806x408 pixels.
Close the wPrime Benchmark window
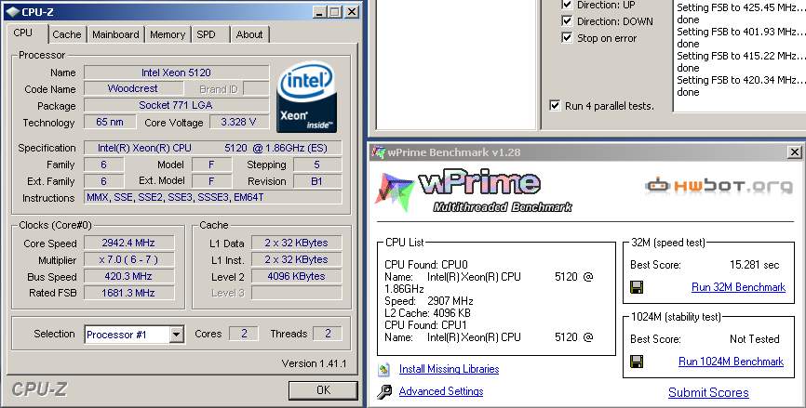click(795, 152)
